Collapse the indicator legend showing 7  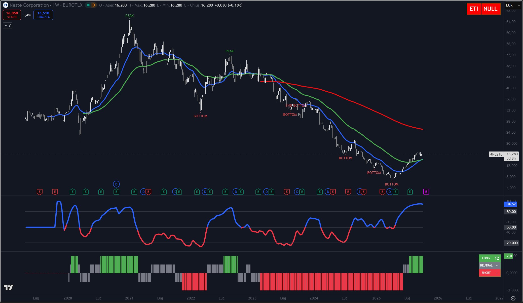(x=8, y=25)
